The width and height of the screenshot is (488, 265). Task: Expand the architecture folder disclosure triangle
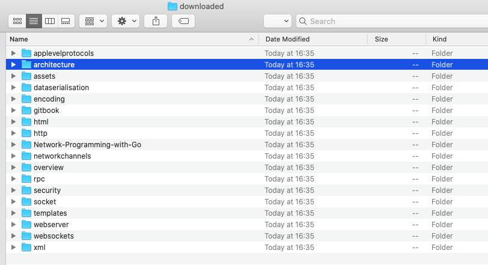[x=13, y=65]
